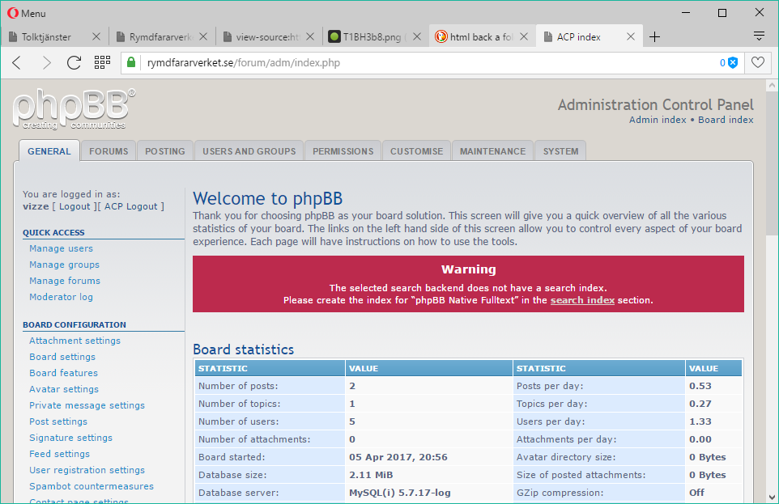Screen dimensions: 779x504
Task: Go back with the browser back arrow
Action: coord(17,63)
